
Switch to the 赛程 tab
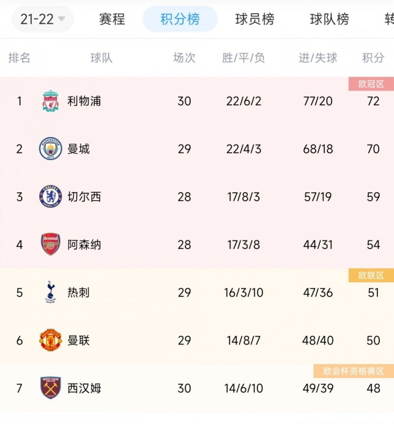pos(112,19)
